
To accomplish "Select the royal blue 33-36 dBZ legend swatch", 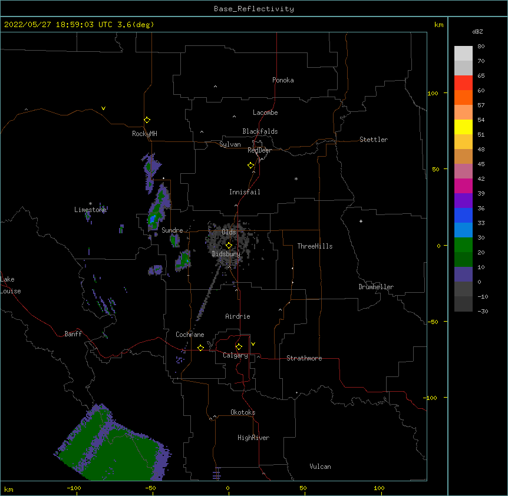I will tap(463, 215).
